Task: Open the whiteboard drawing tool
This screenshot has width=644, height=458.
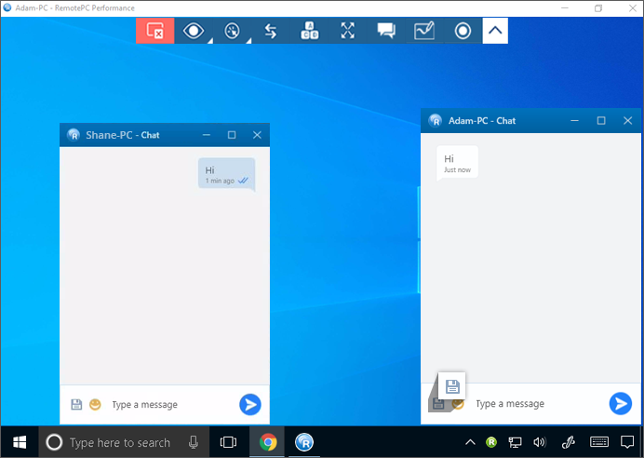Action: click(x=424, y=31)
